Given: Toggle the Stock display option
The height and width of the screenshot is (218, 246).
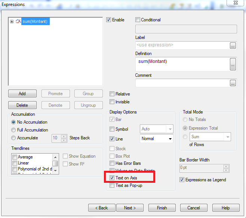Looking at the screenshot, I should pos(112,149).
